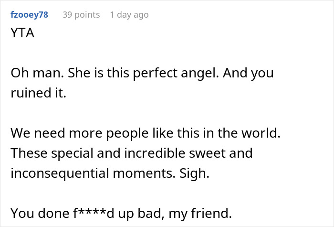The image size is (334, 227).
Task: Click the word Sigh
Action: click(194, 173)
